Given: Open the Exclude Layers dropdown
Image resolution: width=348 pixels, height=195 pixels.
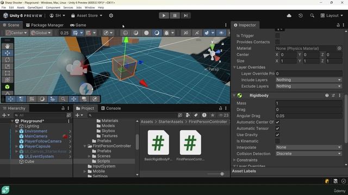Looking at the screenshot, I should tap(308, 86).
